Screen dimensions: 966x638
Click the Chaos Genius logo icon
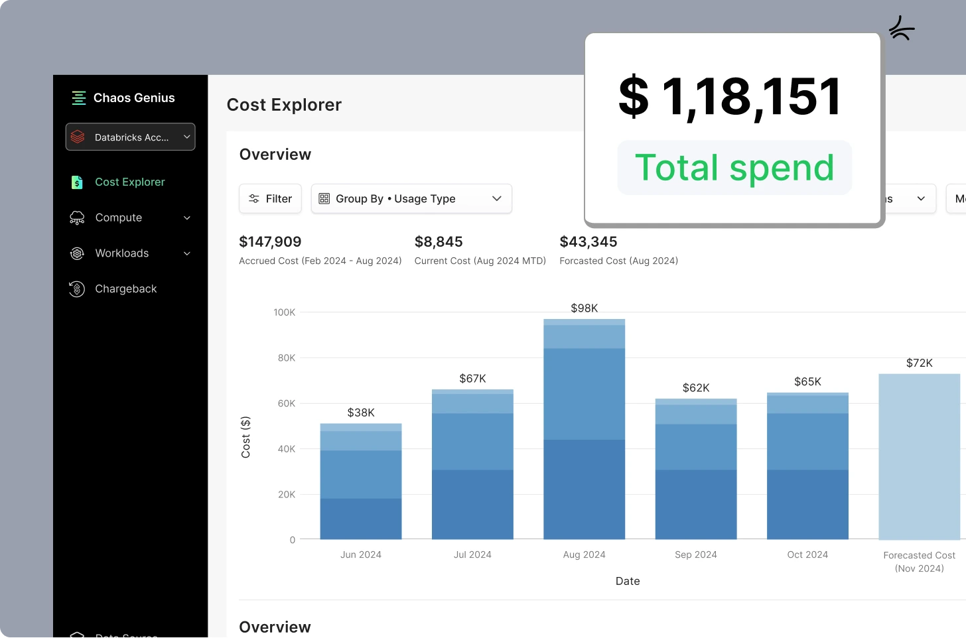click(x=79, y=97)
